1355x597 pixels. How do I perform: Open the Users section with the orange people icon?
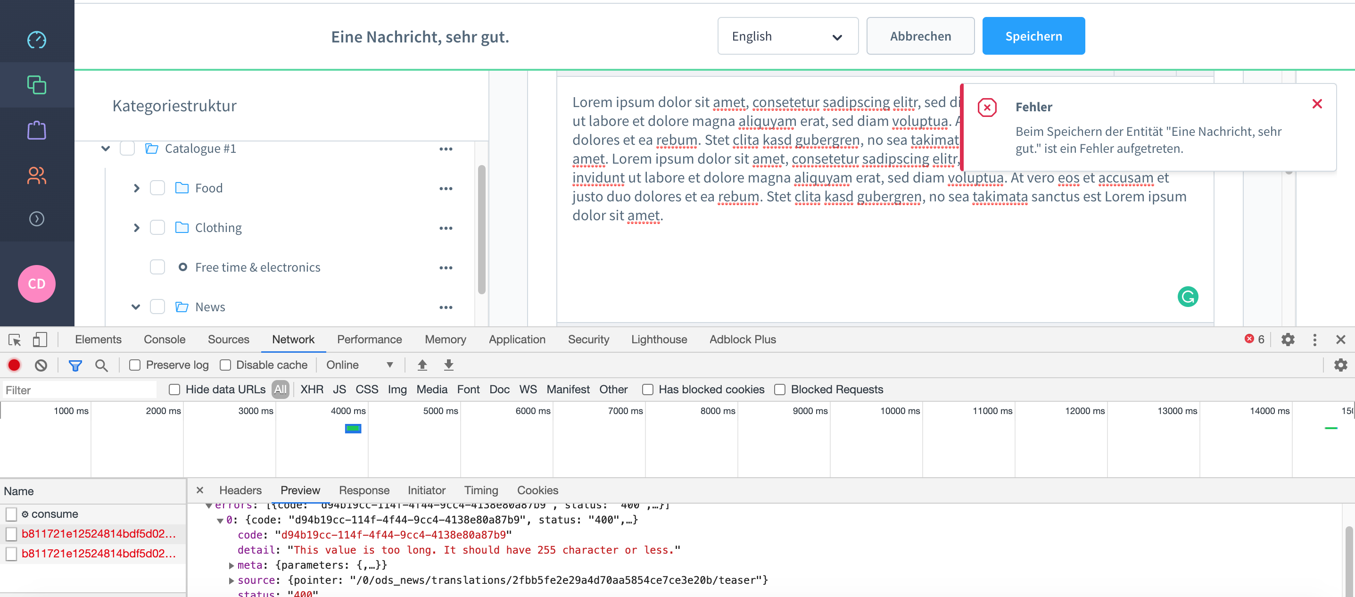[36, 176]
